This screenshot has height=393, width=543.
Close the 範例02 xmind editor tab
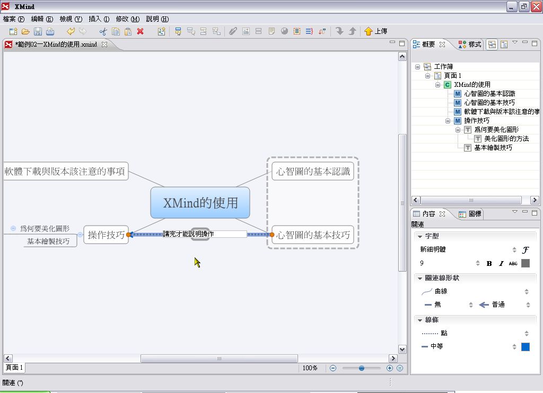click(104, 44)
